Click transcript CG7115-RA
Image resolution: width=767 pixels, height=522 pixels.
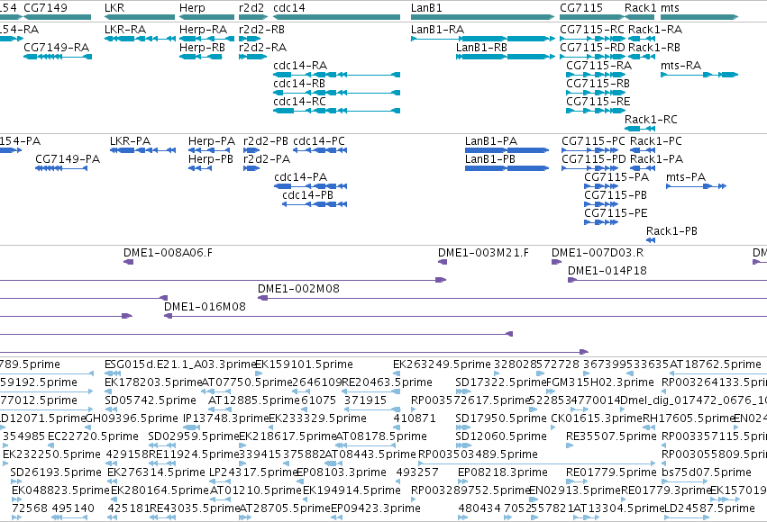(x=596, y=75)
